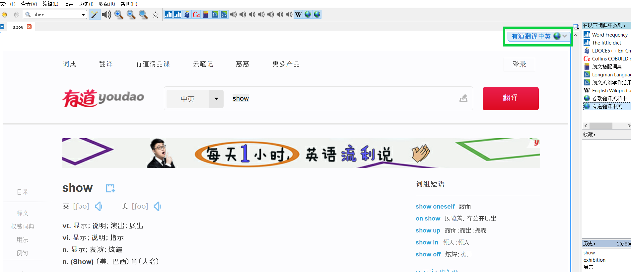
Task: Open 惠惠 nav link
Action: point(243,64)
